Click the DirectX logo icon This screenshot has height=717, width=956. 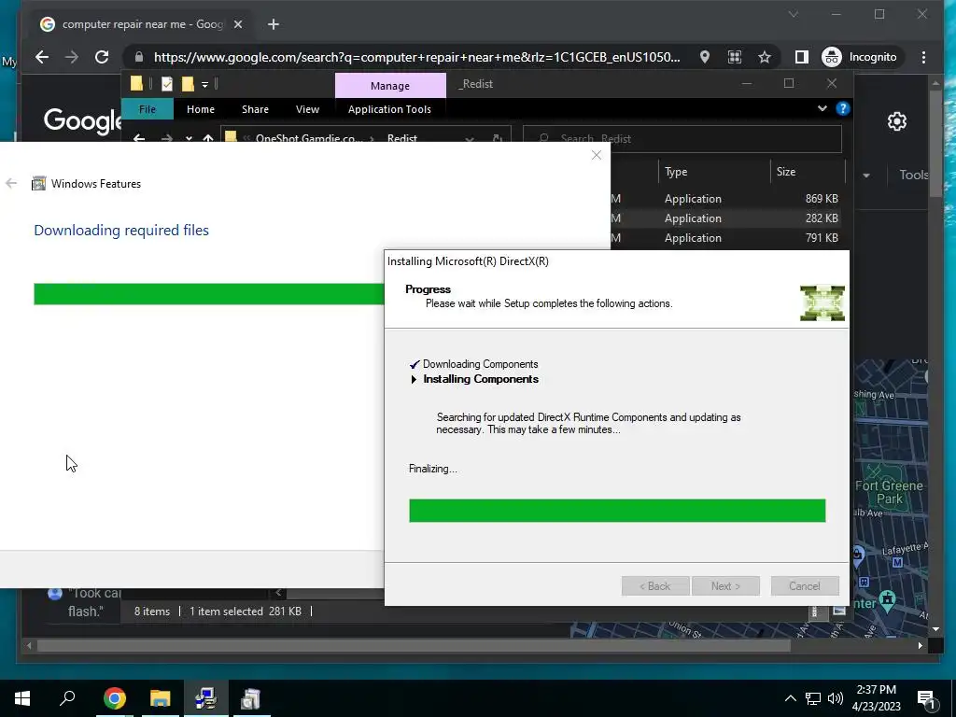(x=822, y=303)
